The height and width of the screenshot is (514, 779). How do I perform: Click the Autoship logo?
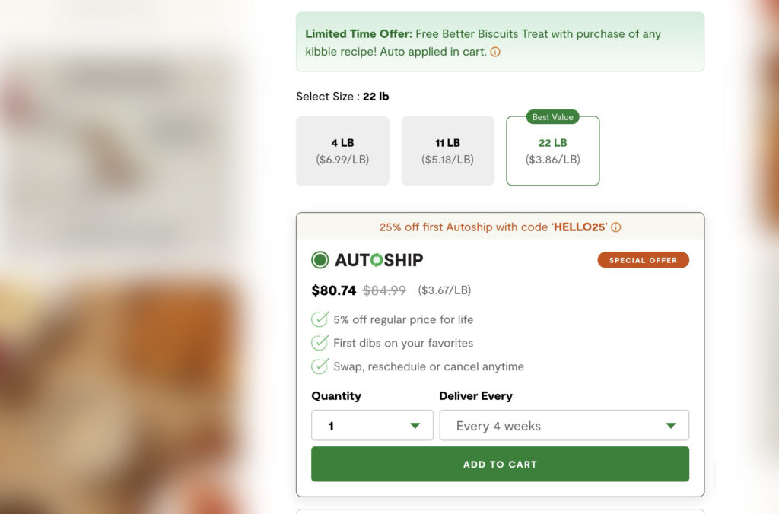coord(379,260)
